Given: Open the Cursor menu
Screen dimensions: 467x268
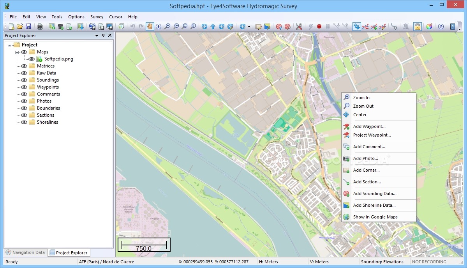Looking at the screenshot, I should click(116, 17).
